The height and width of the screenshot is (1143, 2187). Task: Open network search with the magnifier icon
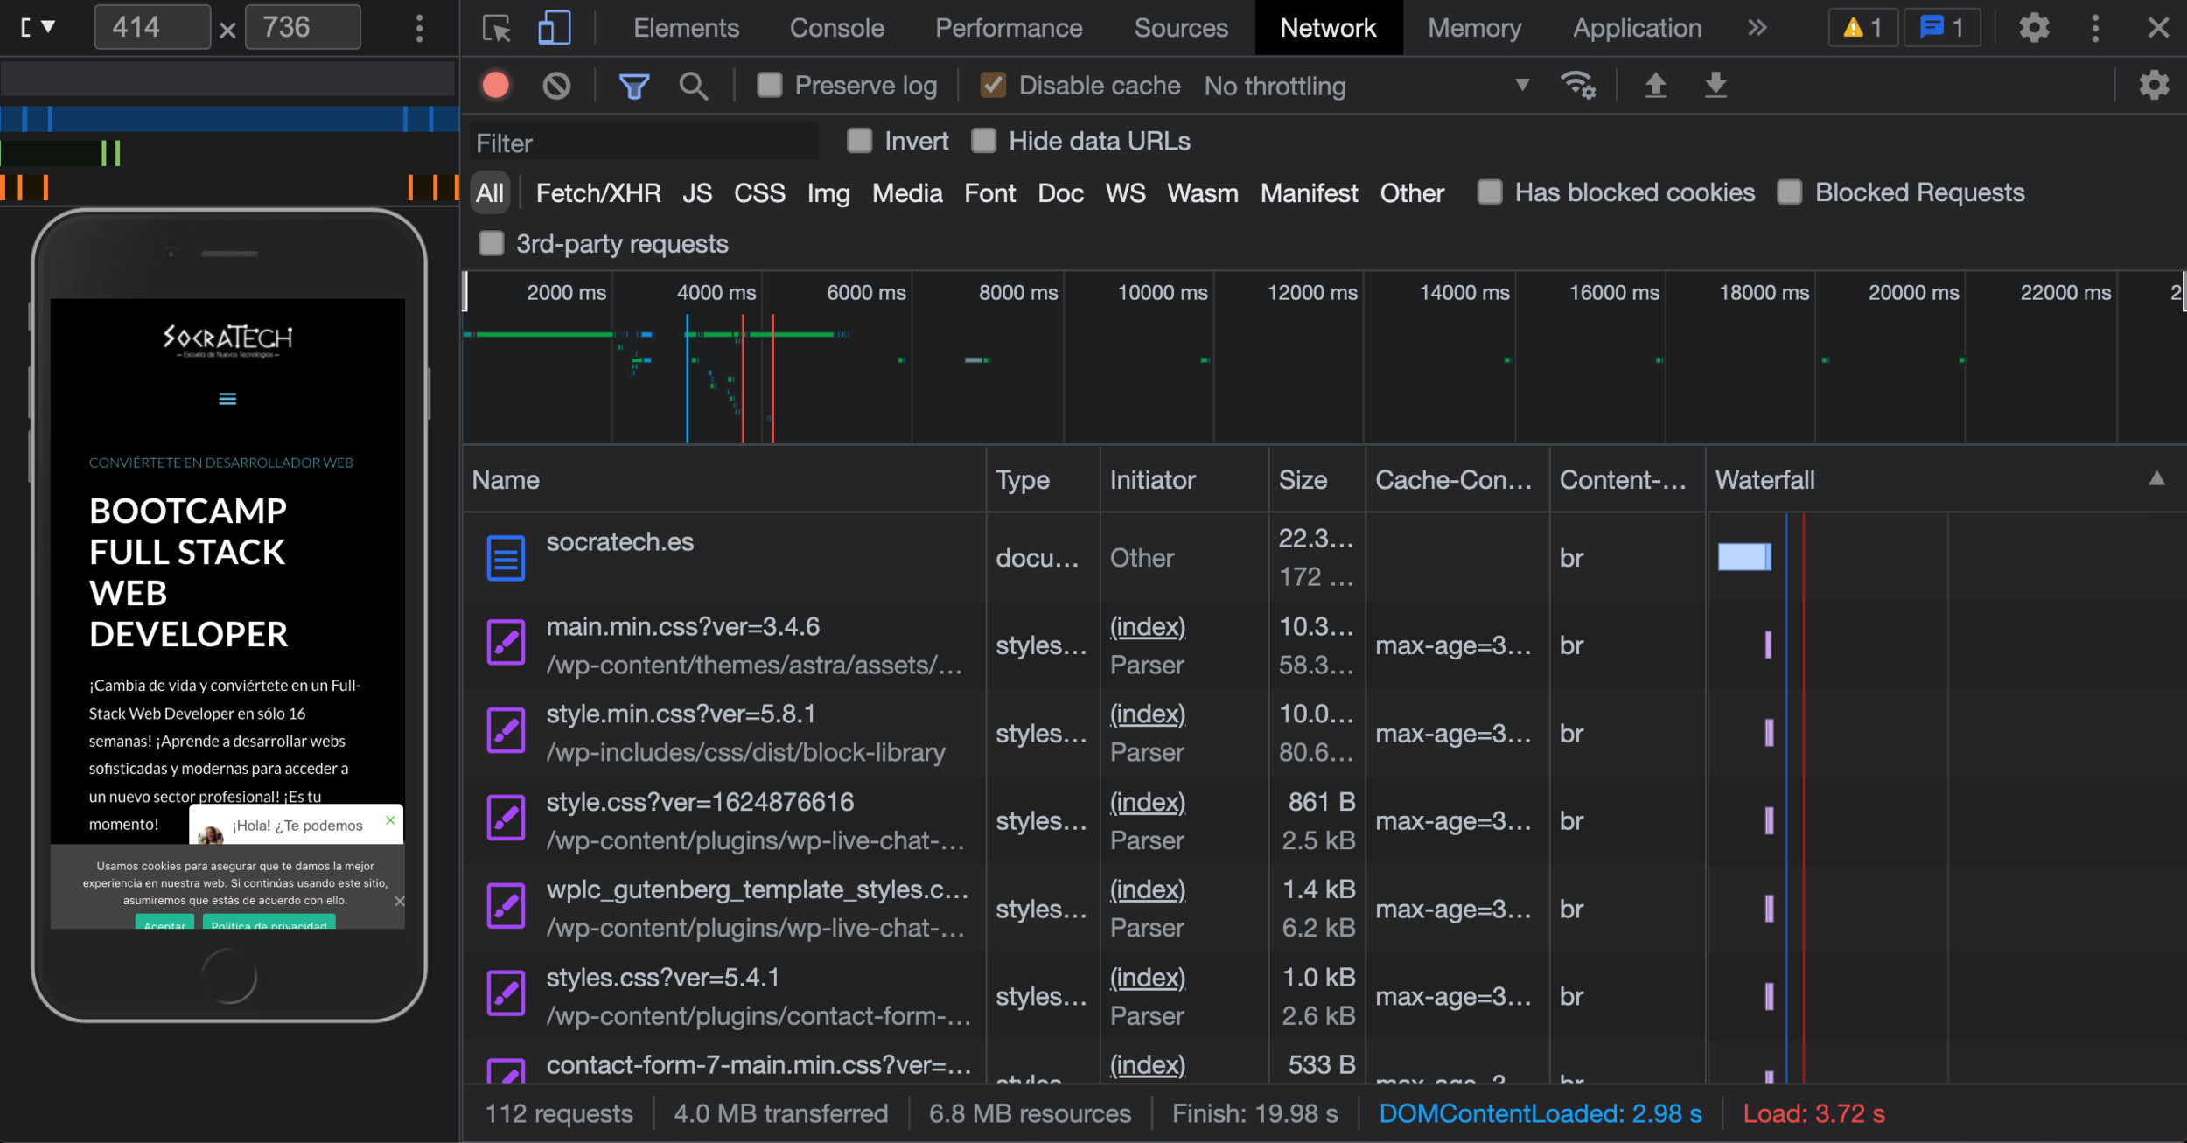(x=693, y=86)
